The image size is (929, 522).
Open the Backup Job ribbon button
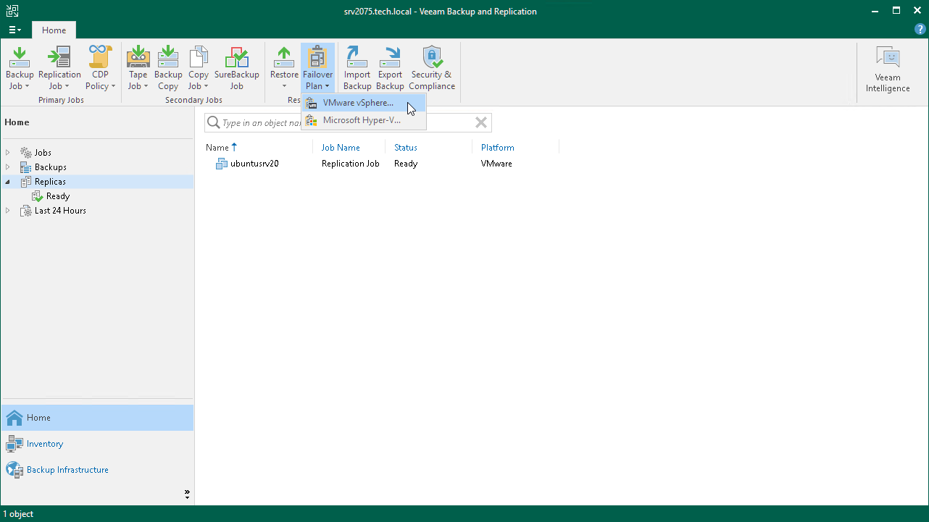pos(20,68)
